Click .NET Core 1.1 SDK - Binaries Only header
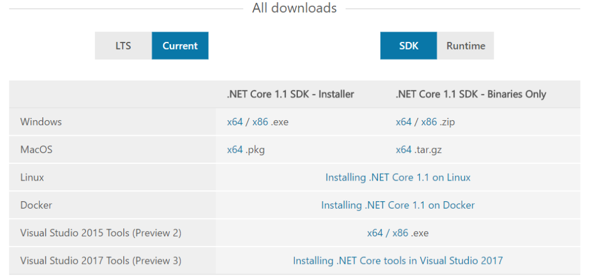This screenshot has width=590, height=280. pyautogui.click(x=471, y=94)
